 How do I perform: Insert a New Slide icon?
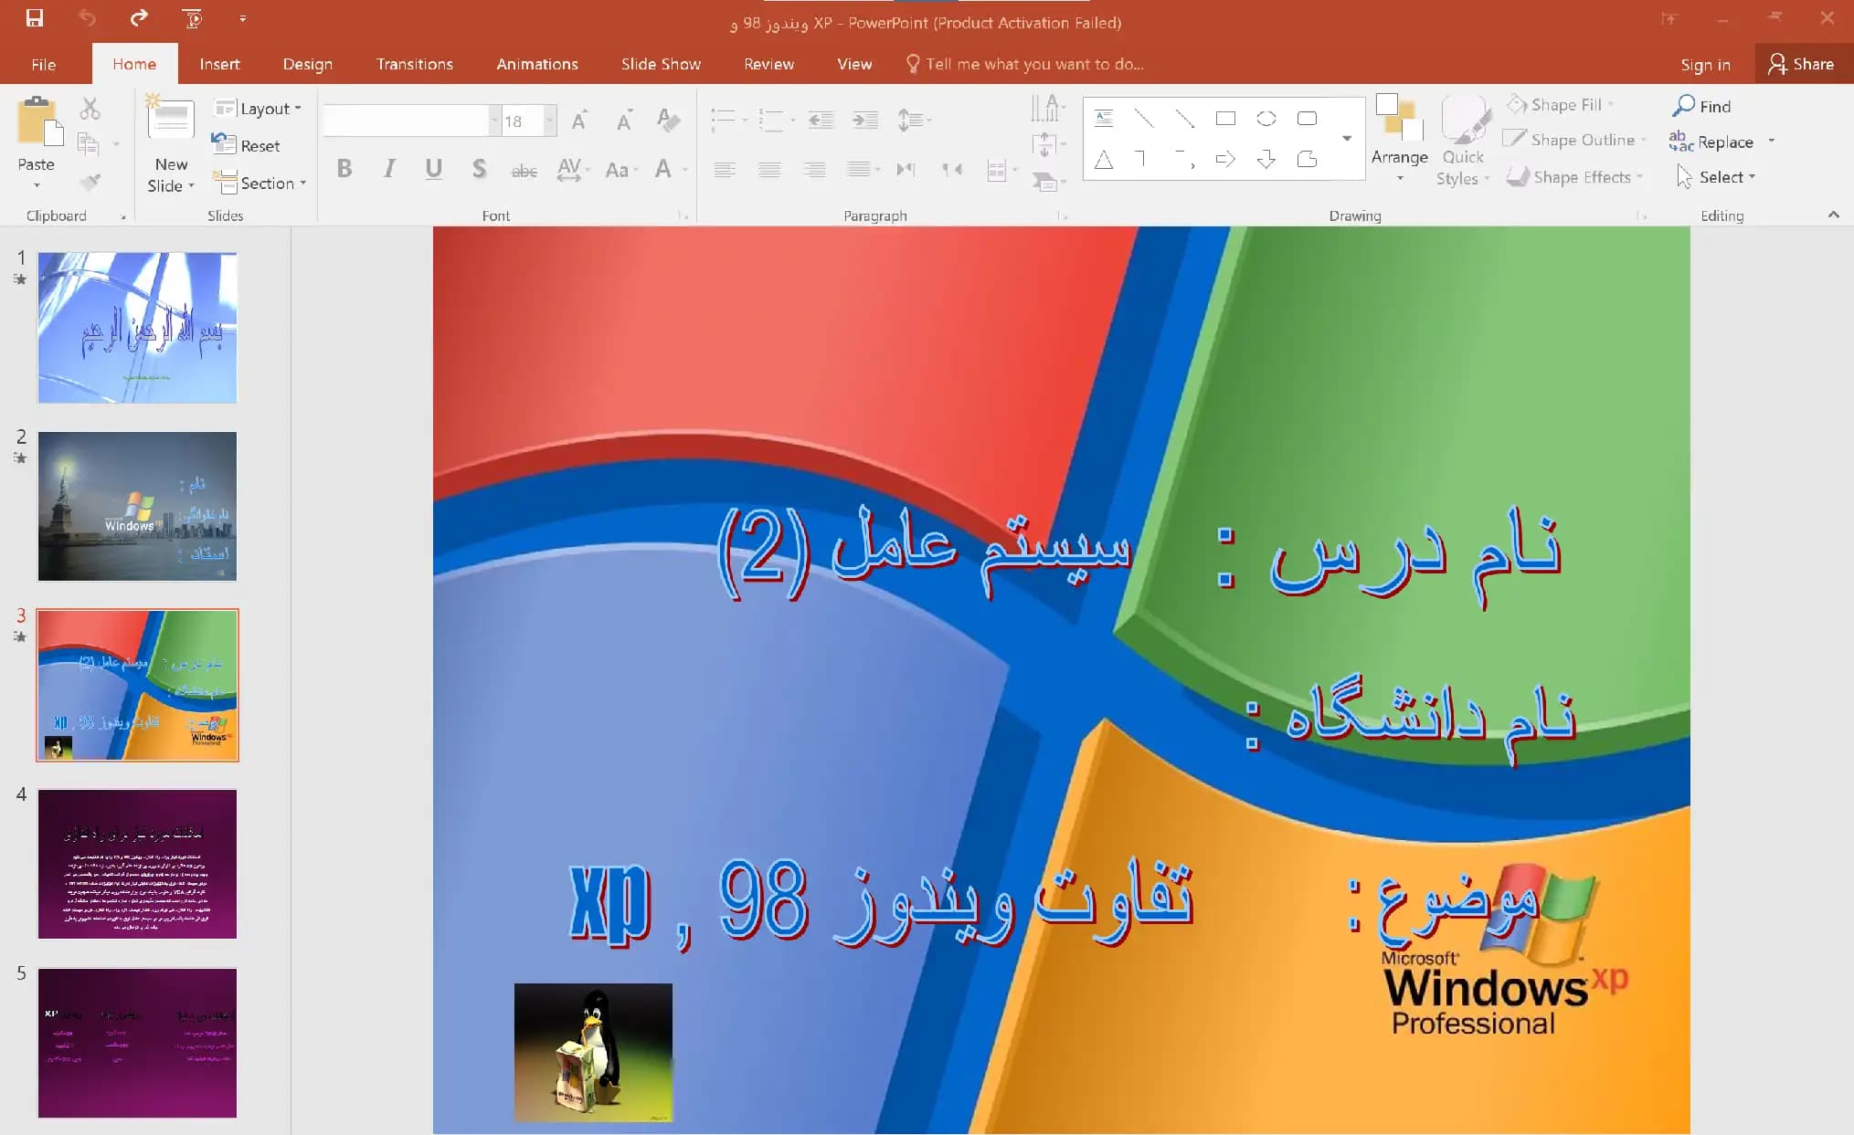(x=171, y=119)
